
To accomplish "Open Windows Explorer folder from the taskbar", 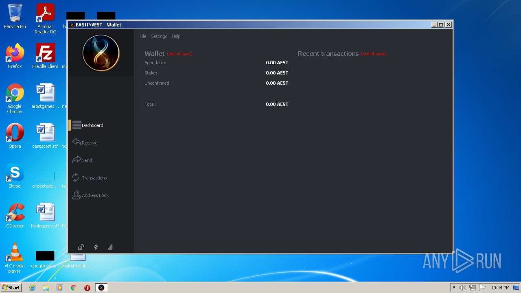I will tap(46, 288).
